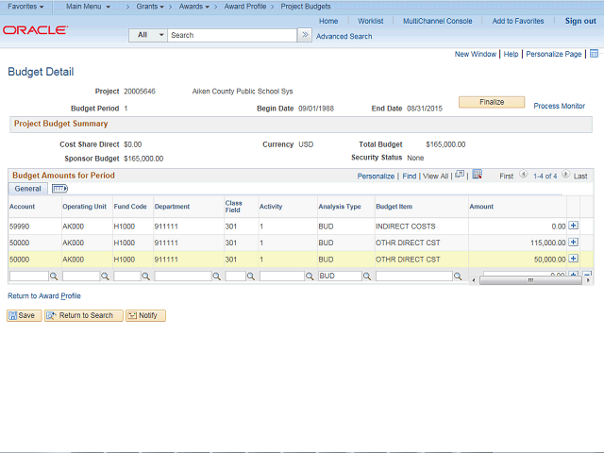Select the General tab
This screenshot has width=604, height=453.
click(28, 189)
